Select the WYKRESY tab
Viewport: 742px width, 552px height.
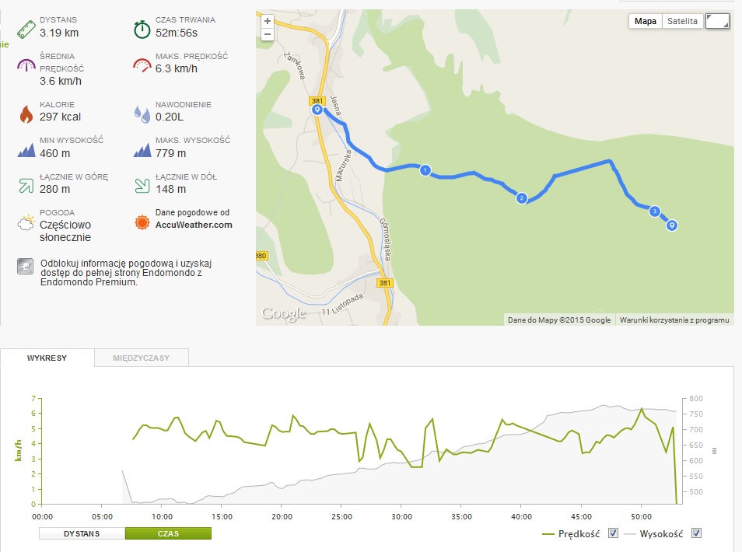click(x=47, y=358)
